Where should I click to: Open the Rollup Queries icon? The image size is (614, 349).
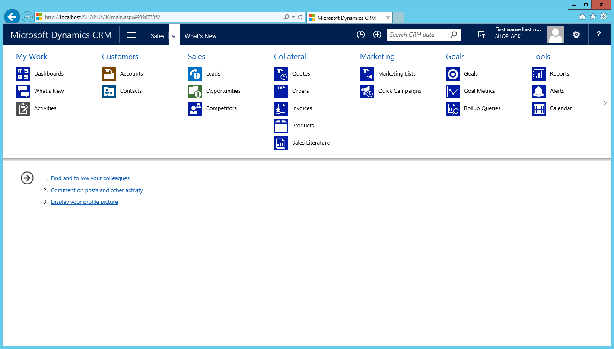(x=453, y=109)
